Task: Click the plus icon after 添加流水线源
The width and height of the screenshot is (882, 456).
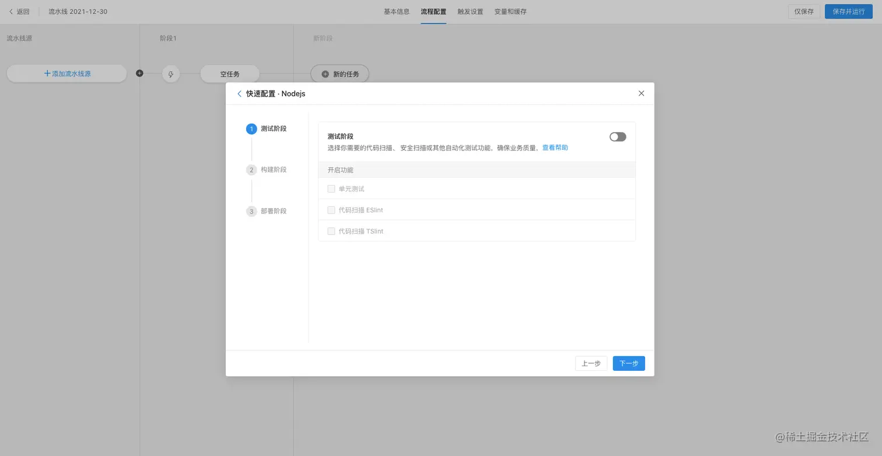Action: point(139,73)
